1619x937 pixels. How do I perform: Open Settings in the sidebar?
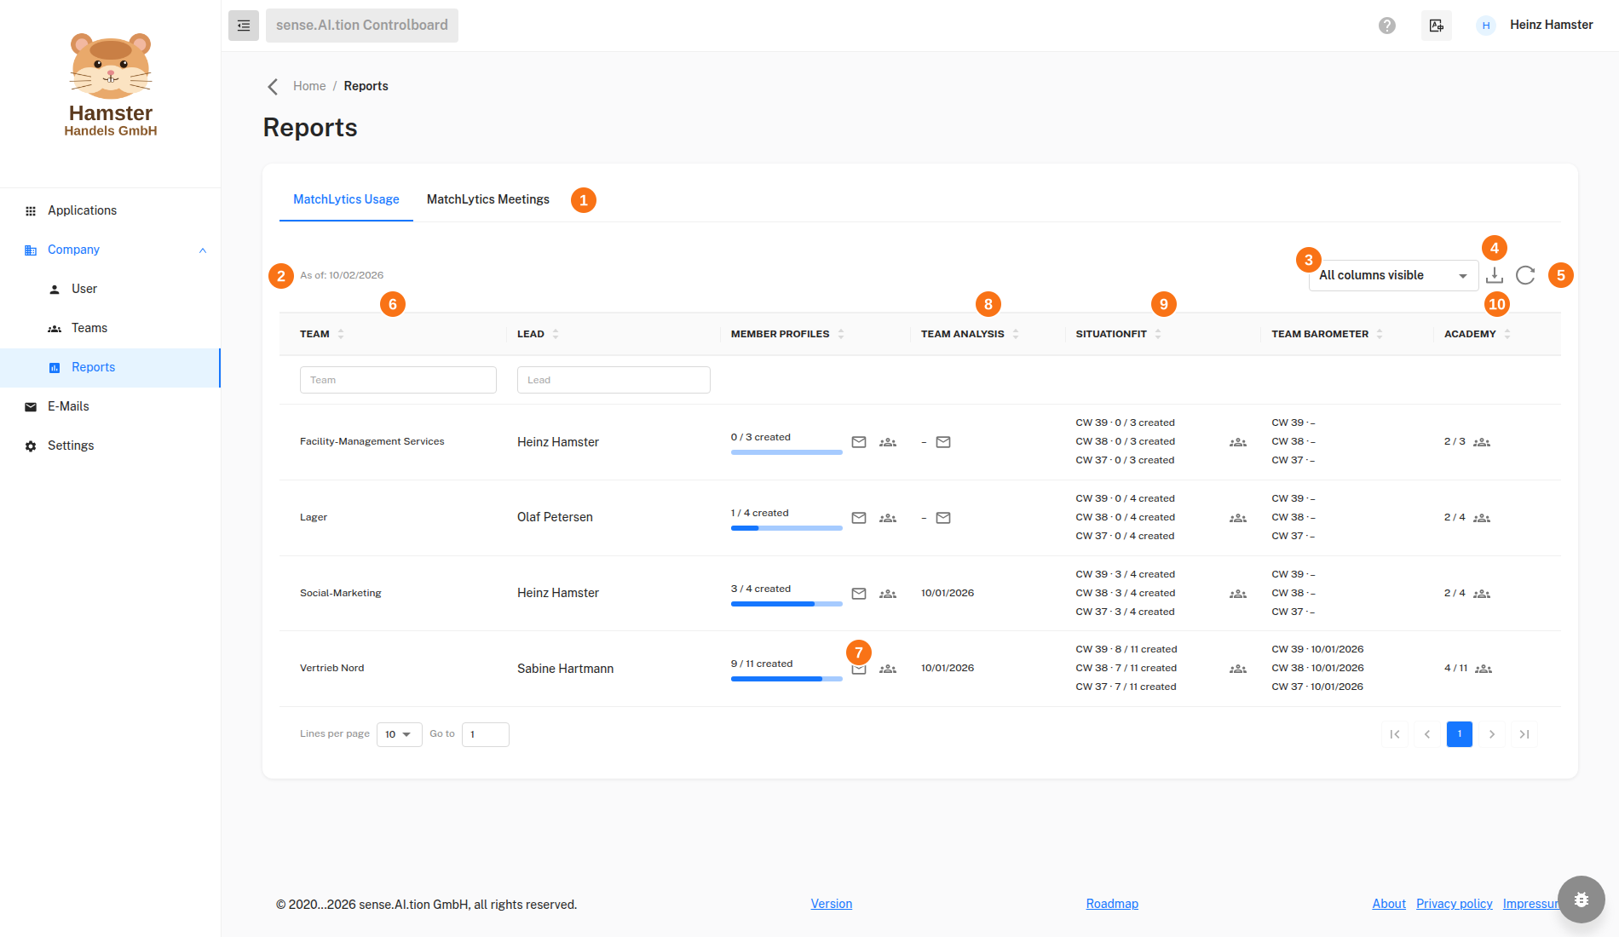tap(110, 446)
